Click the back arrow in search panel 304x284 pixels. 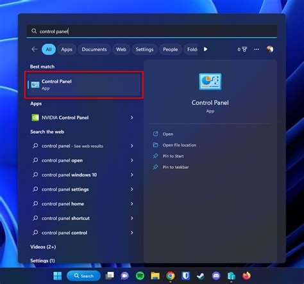(35, 49)
